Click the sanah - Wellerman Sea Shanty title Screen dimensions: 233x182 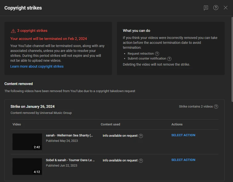pyautogui.click(x=69, y=136)
